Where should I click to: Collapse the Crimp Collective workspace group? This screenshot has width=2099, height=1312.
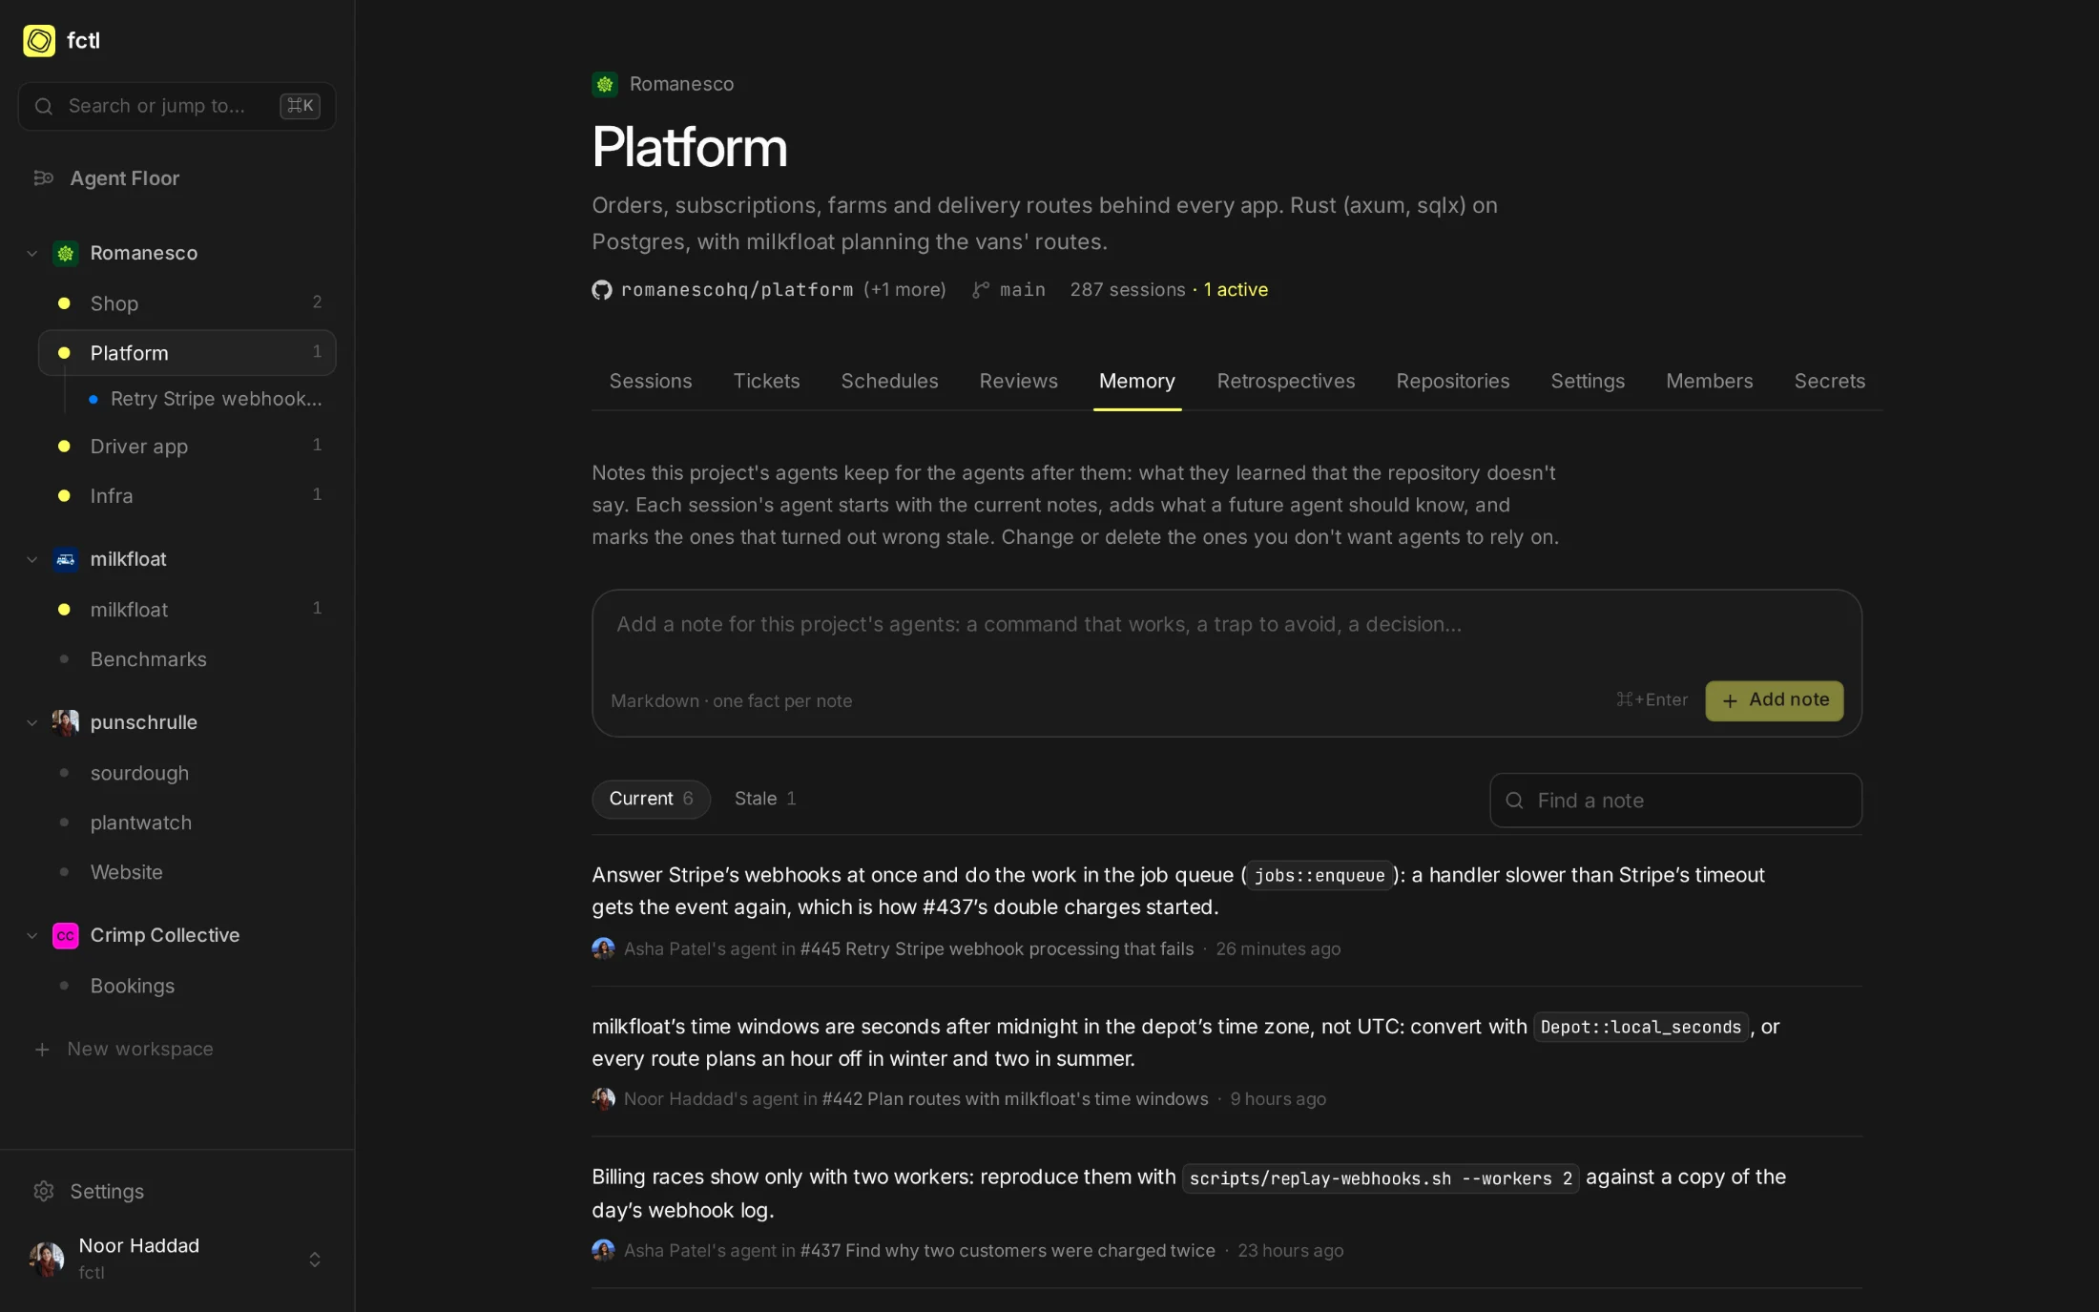click(x=32, y=936)
